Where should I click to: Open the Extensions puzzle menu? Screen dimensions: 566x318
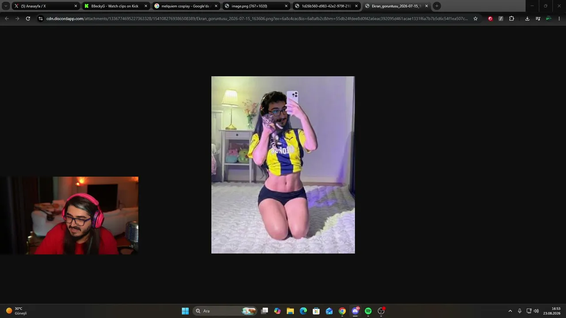(512, 19)
